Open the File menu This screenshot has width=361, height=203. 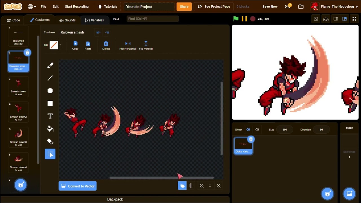(x=43, y=6)
